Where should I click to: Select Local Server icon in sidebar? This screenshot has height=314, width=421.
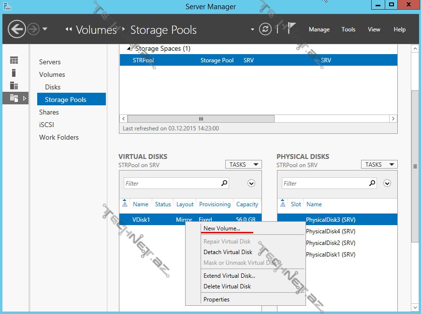[x=14, y=73]
